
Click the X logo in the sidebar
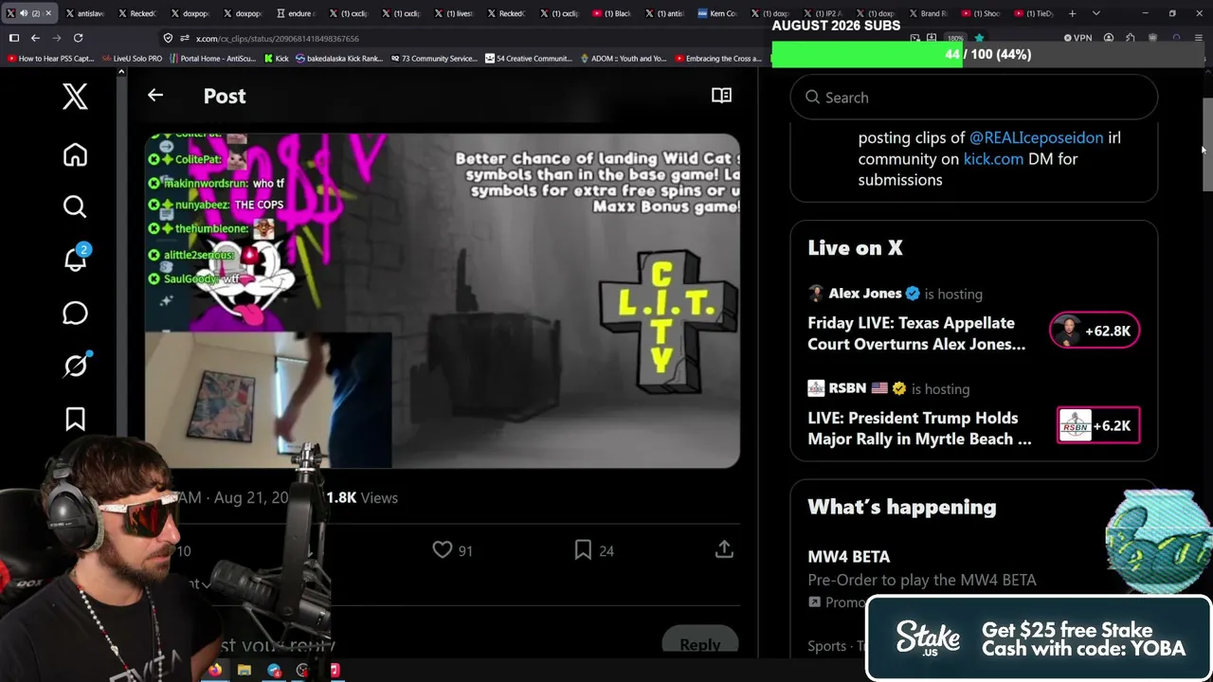75,97
